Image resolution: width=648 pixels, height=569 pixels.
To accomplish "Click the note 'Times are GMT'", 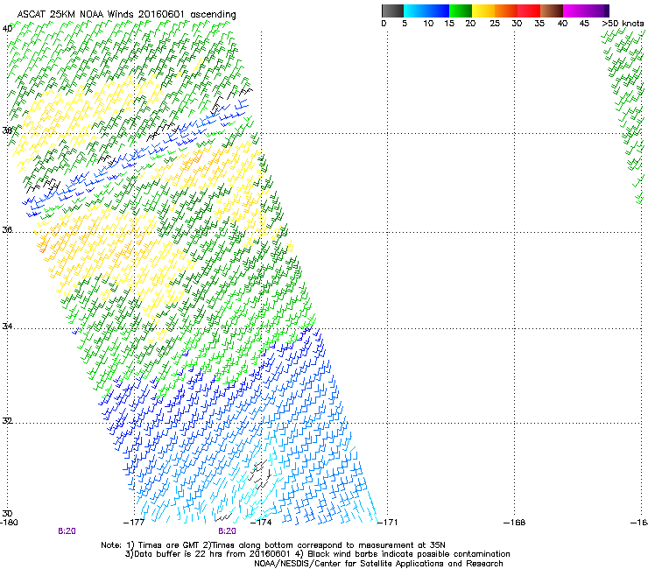I will tap(168, 545).
